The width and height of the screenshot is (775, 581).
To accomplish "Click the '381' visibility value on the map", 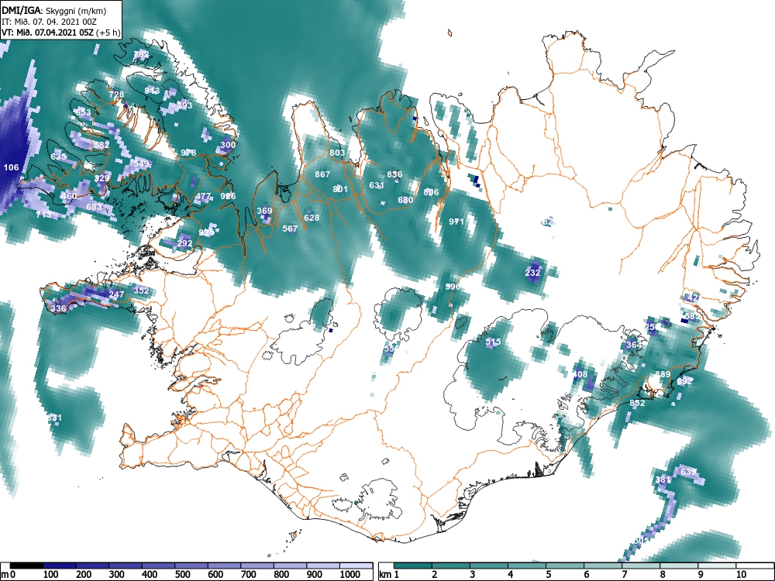I will click(663, 480).
